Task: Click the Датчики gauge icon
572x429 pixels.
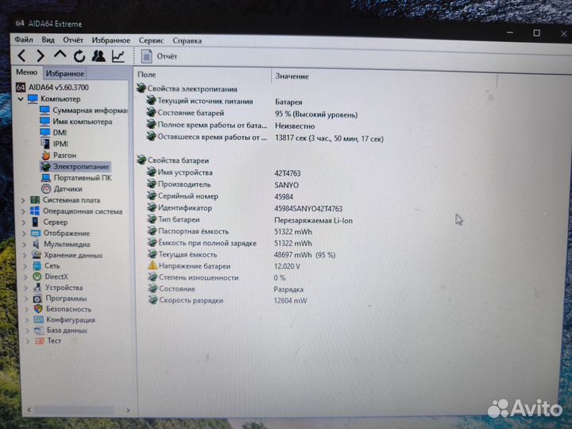Action: coord(46,188)
